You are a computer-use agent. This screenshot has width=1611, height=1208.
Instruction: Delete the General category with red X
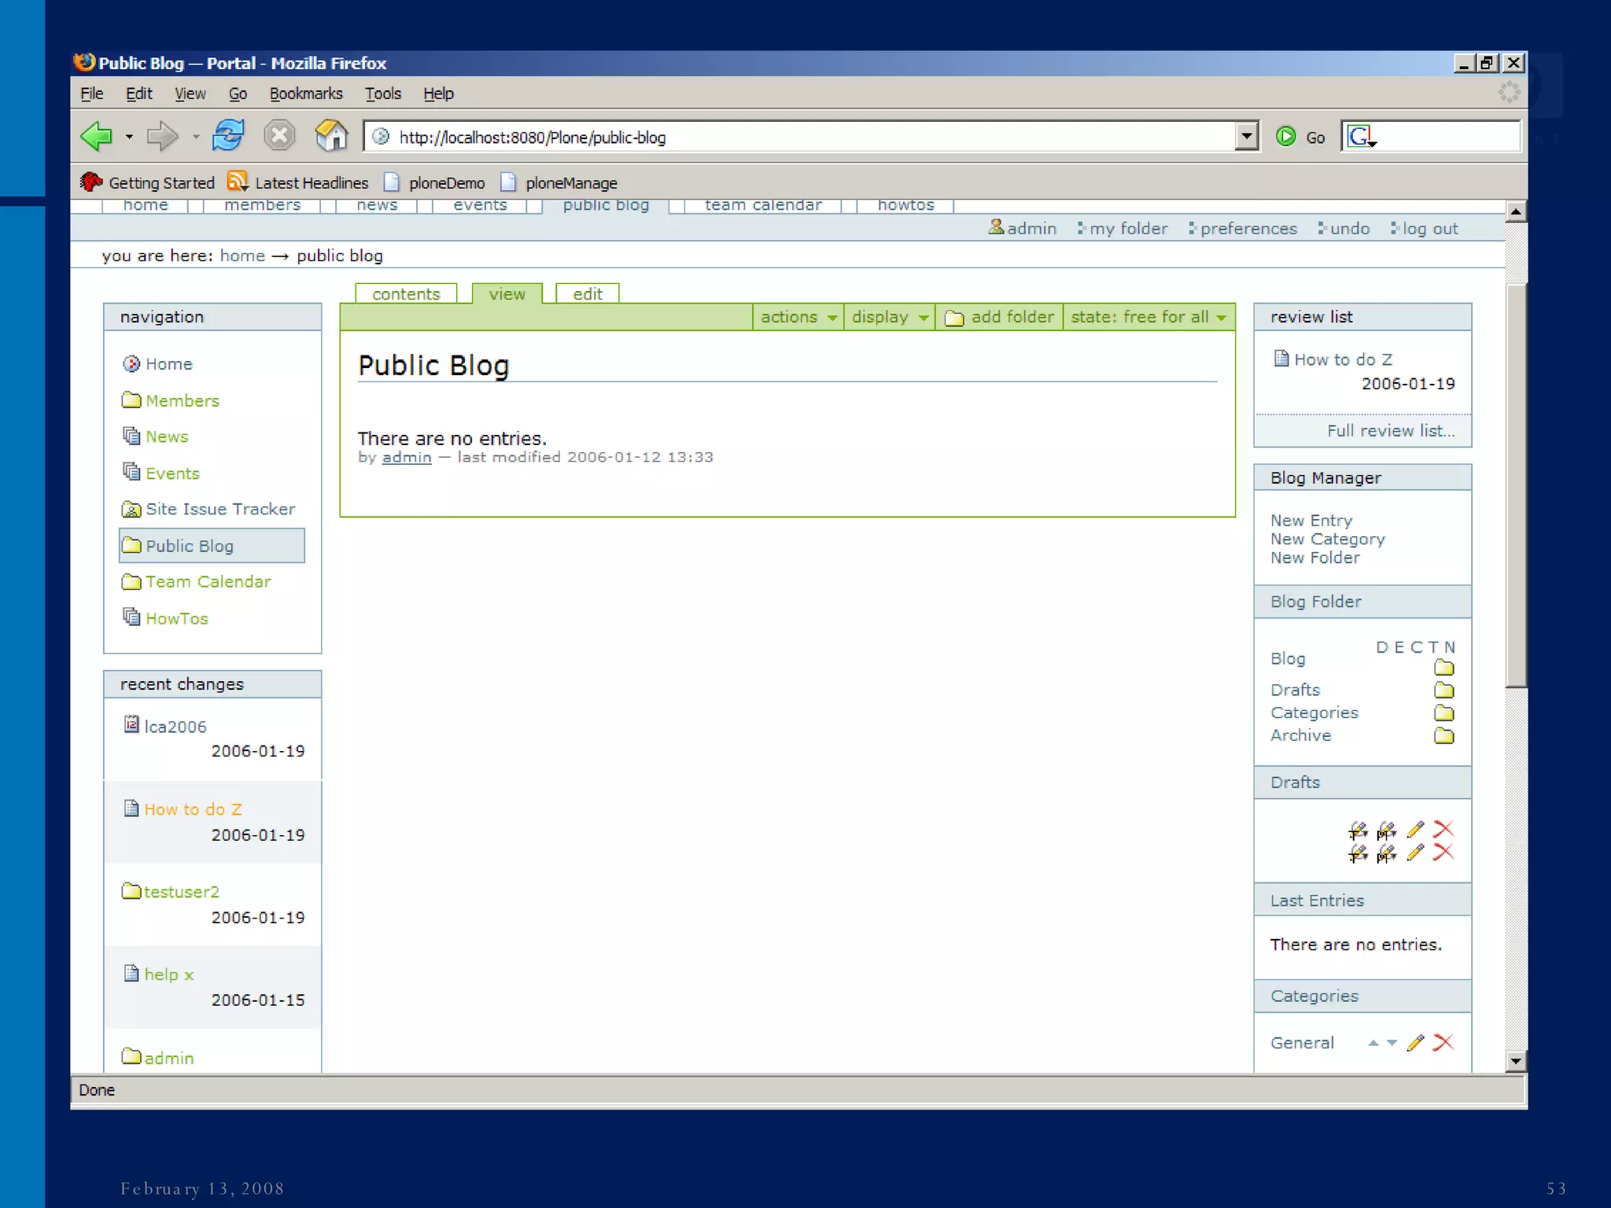1443,1042
